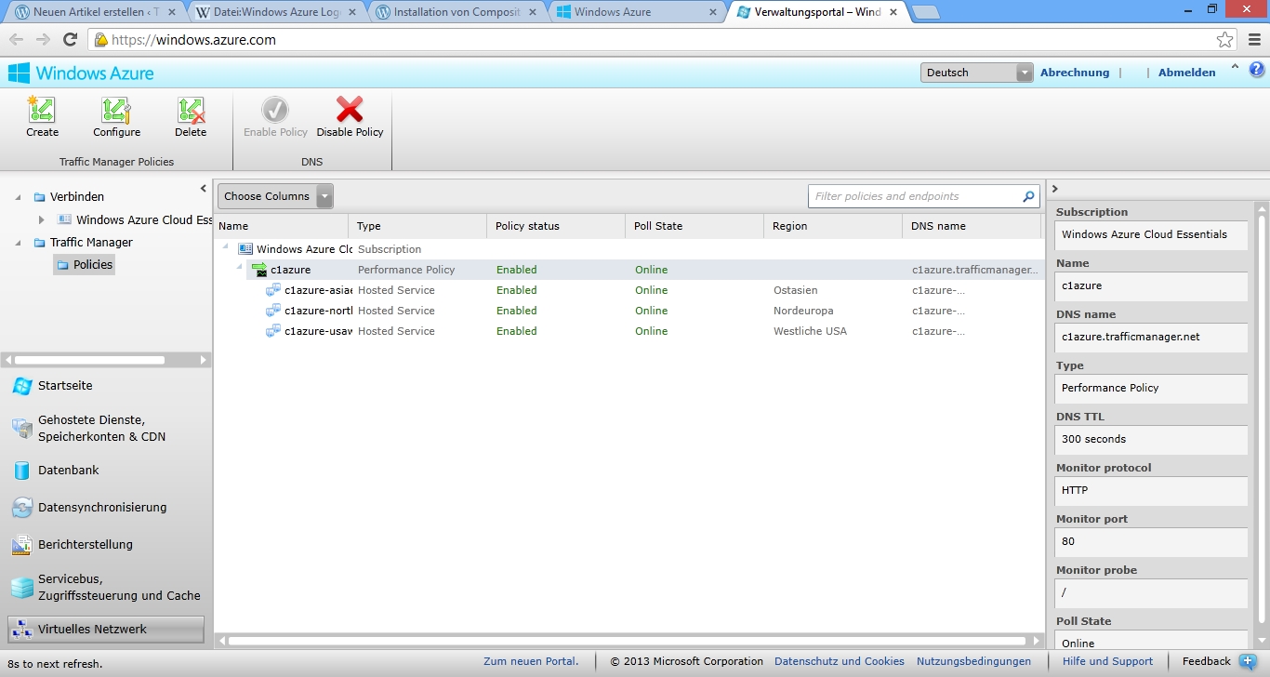The image size is (1270, 677).
Task: Open the Deutsch language dropdown
Action: (976, 73)
